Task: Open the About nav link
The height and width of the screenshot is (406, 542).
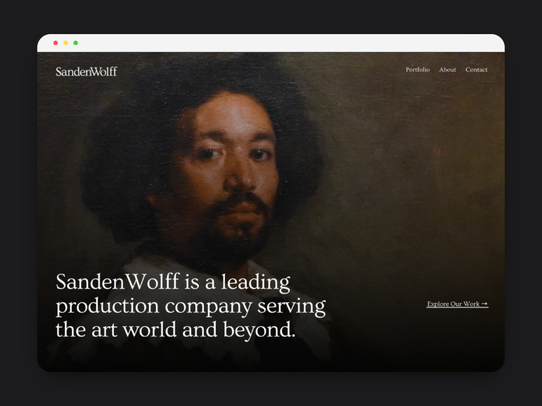Action: (x=447, y=69)
